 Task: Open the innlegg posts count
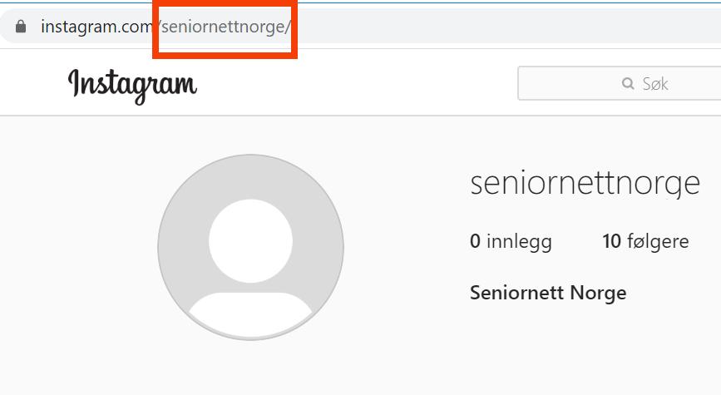point(511,241)
